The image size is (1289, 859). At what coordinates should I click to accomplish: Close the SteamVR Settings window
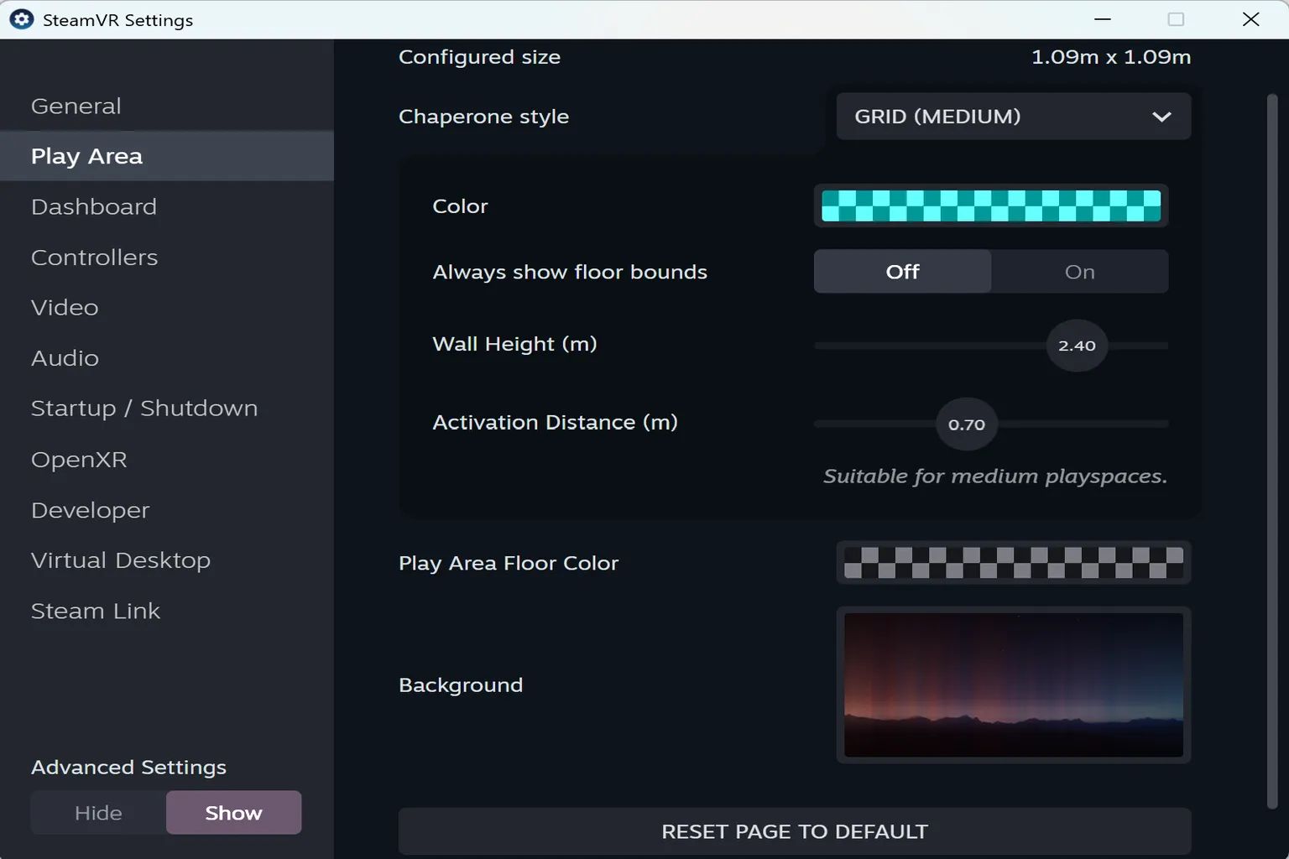tap(1250, 19)
